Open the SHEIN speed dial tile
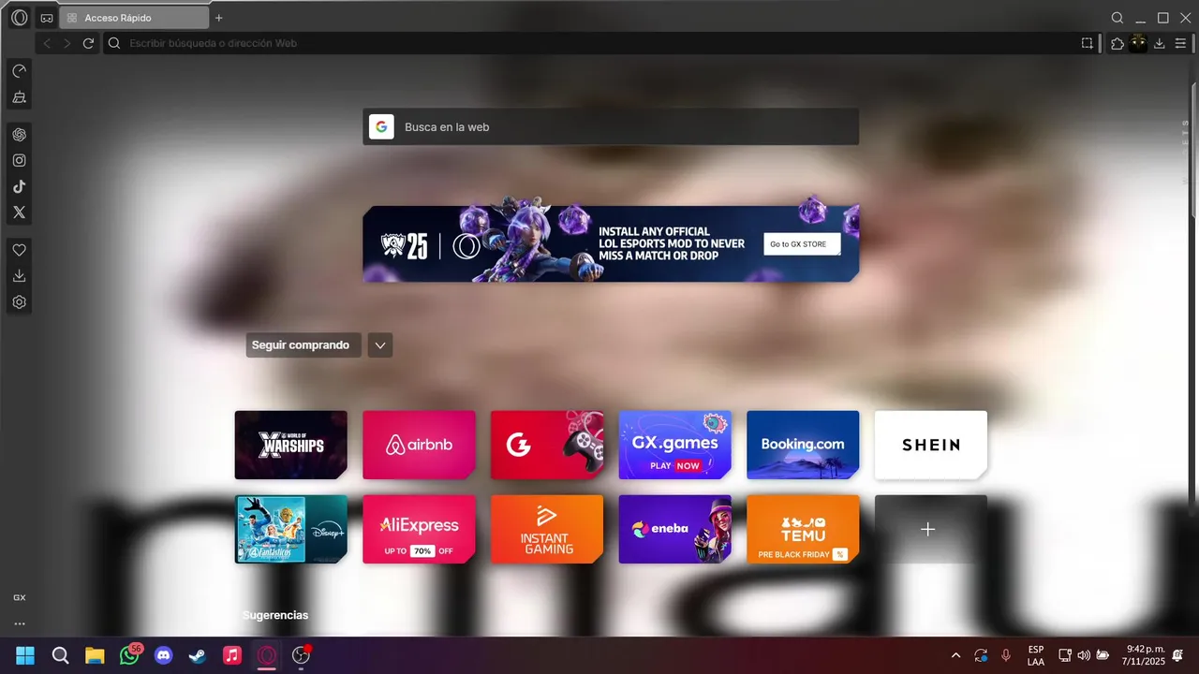1199x674 pixels. [931, 445]
